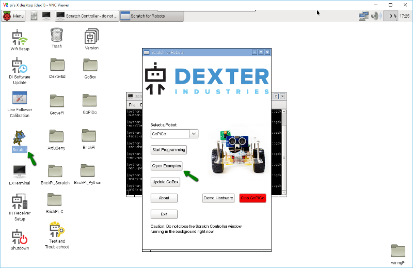Click the GoPiGo robot selection field

click(170, 134)
